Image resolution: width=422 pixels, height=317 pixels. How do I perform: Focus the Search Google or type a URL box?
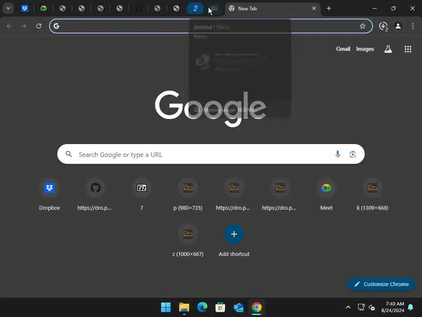coord(211,154)
